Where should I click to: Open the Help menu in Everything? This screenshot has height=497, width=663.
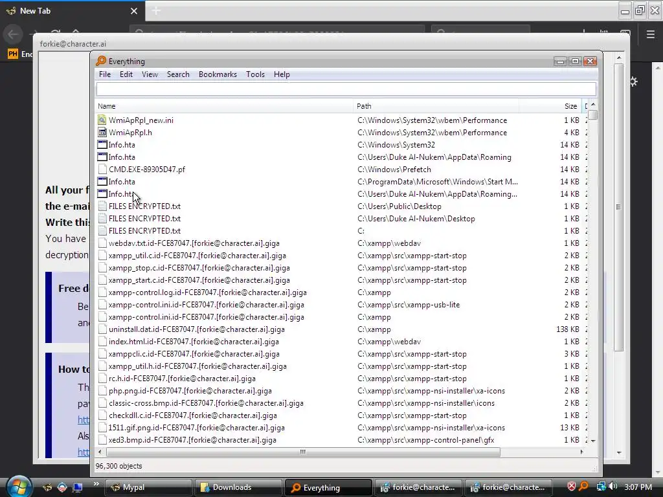[x=282, y=74]
